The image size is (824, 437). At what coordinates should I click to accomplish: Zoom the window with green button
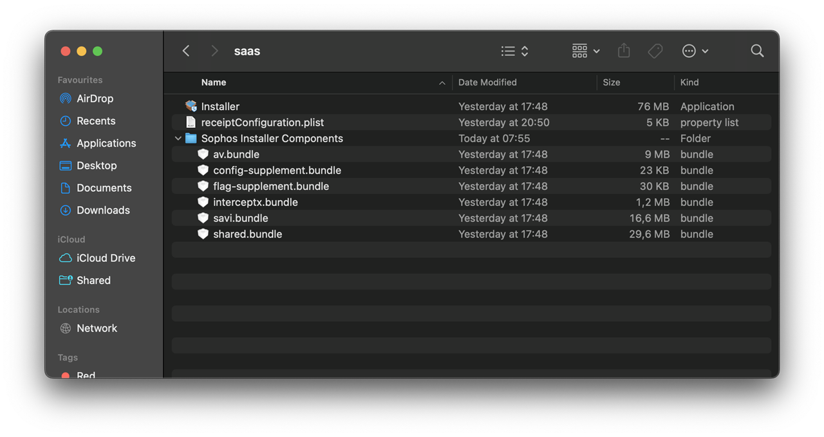click(x=97, y=51)
